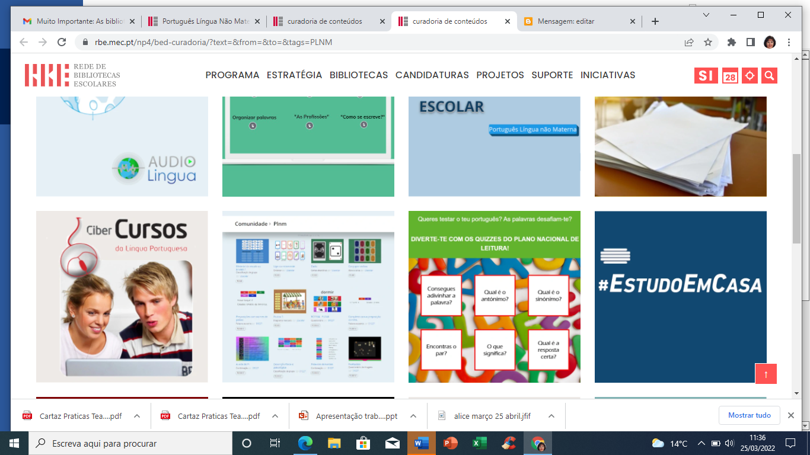Viewport: 810px width, 455px height.
Task: Open the Comunidade Plnm card
Action: (x=308, y=297)
